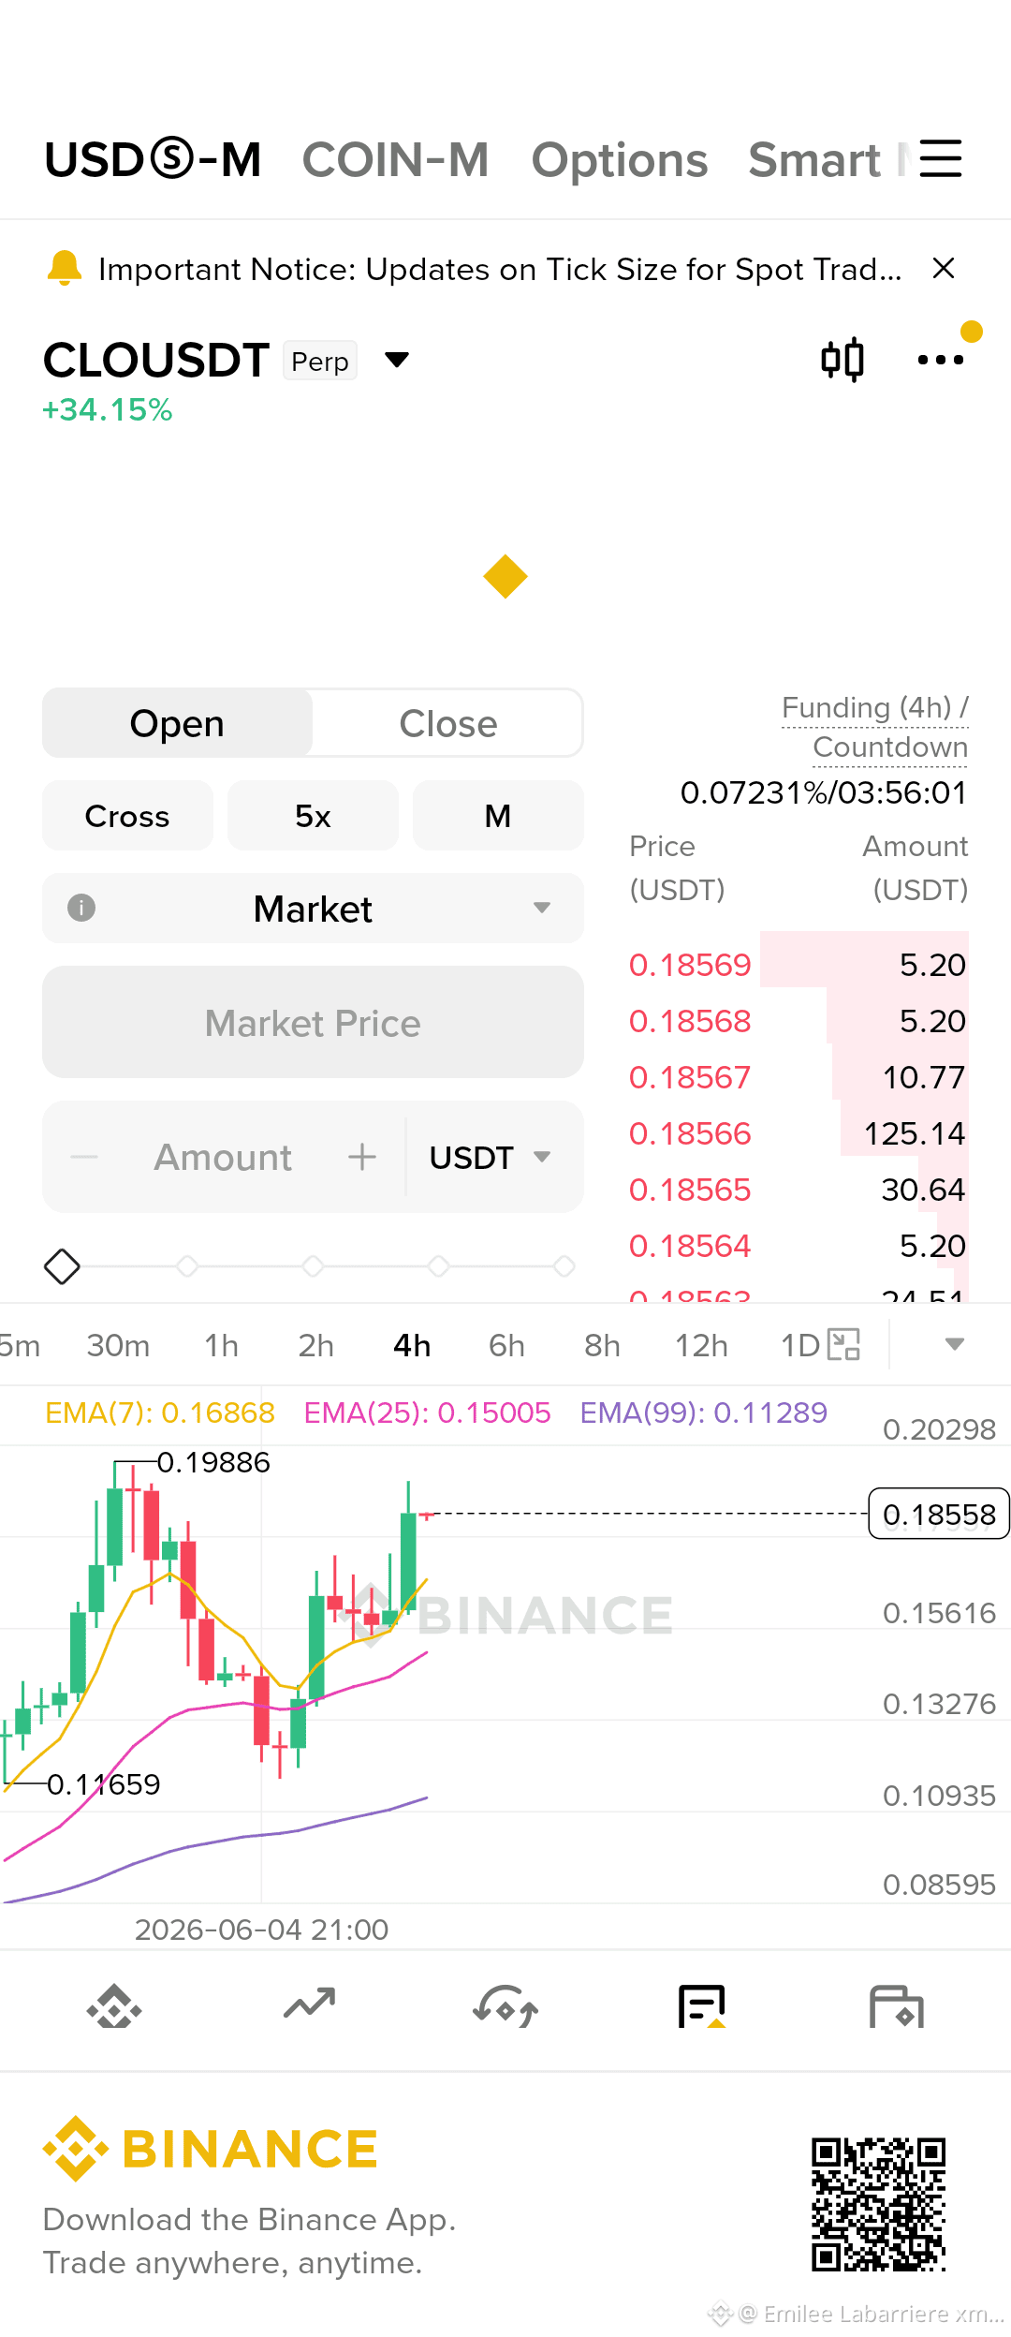Select the 4h chart interval
This screenshot has width=1011, height=2337.
point(412,1345)
